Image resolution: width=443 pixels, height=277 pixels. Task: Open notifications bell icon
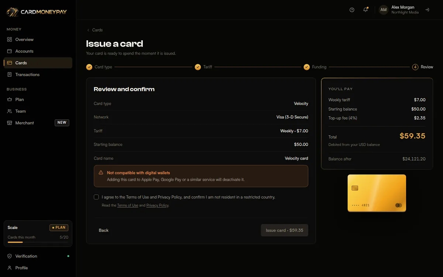[x=365, y=10]
